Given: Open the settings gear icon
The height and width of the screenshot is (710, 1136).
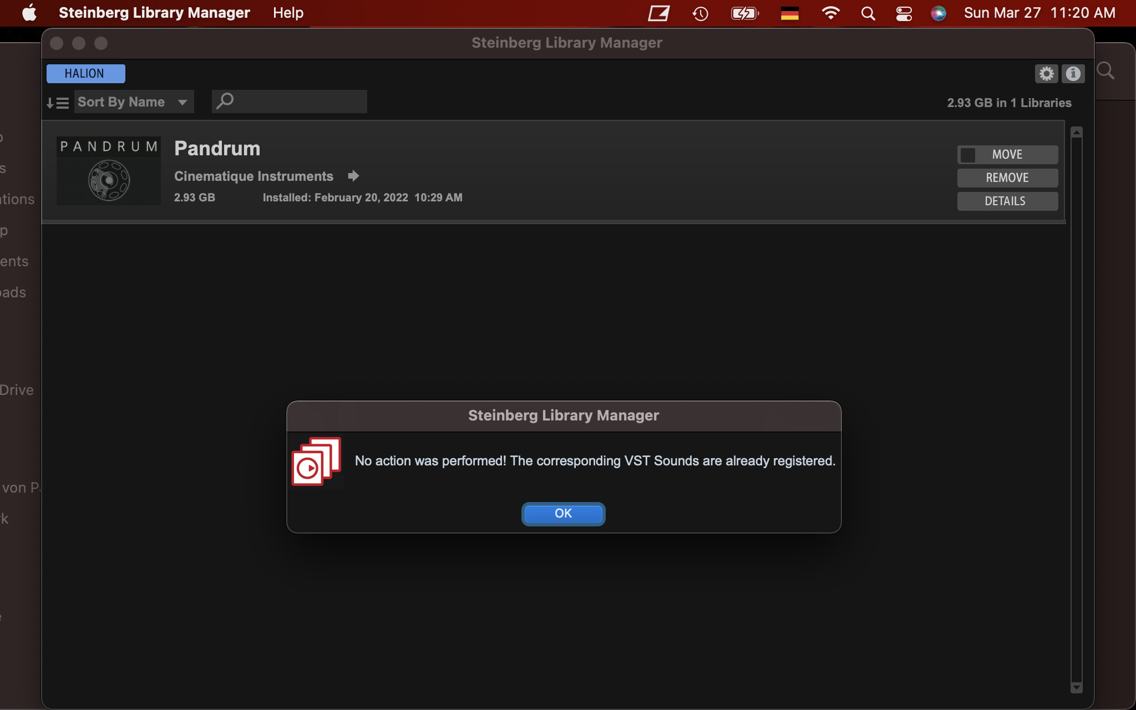Looking at the screenshot, I should (1046, 74).
